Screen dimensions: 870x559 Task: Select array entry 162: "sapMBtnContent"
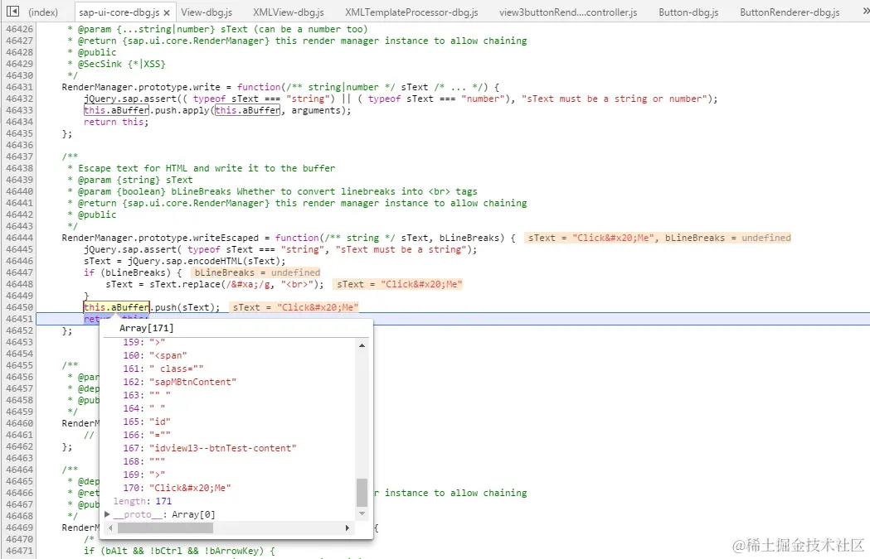coord(179,382)
